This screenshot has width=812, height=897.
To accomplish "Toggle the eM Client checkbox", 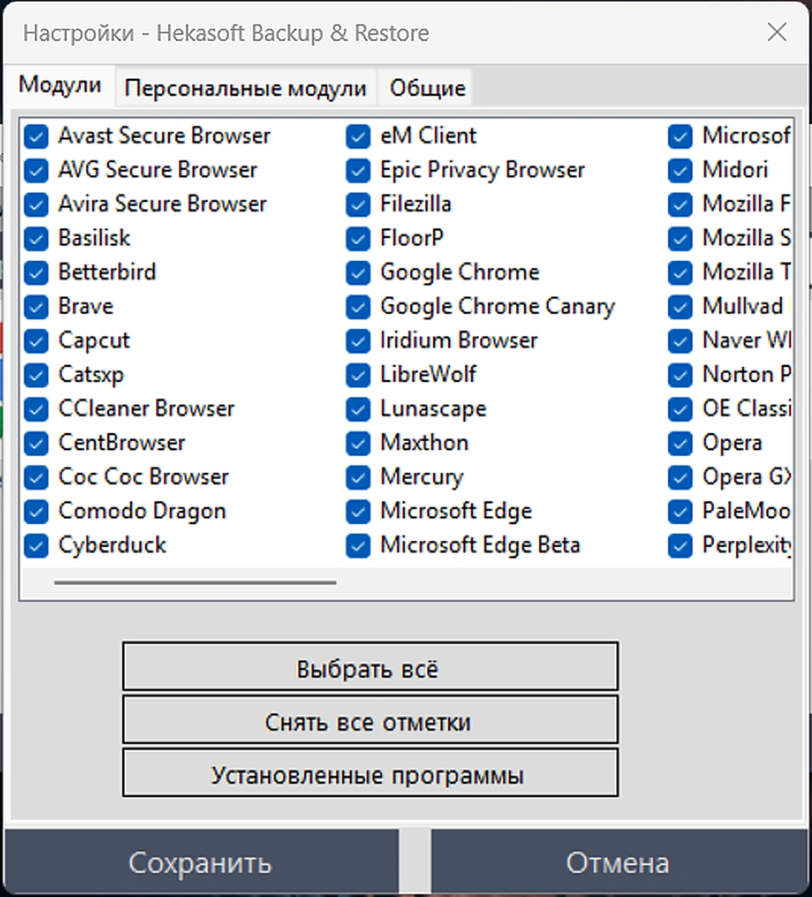I will pos(358,136).
